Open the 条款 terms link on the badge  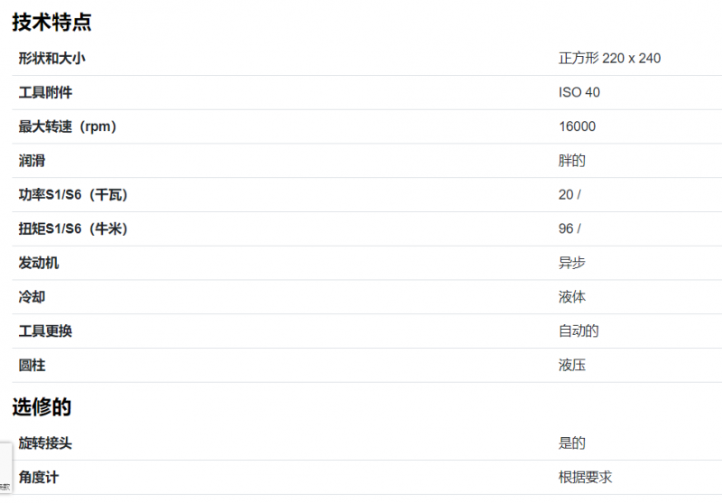5,487
